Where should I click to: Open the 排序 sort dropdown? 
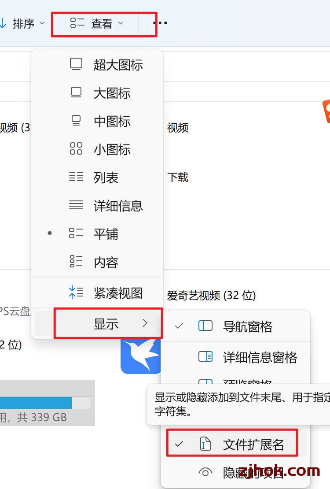[x=22, y=23]
